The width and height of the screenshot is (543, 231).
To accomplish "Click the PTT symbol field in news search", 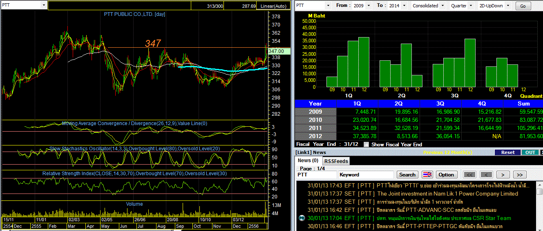I will 317,174.
